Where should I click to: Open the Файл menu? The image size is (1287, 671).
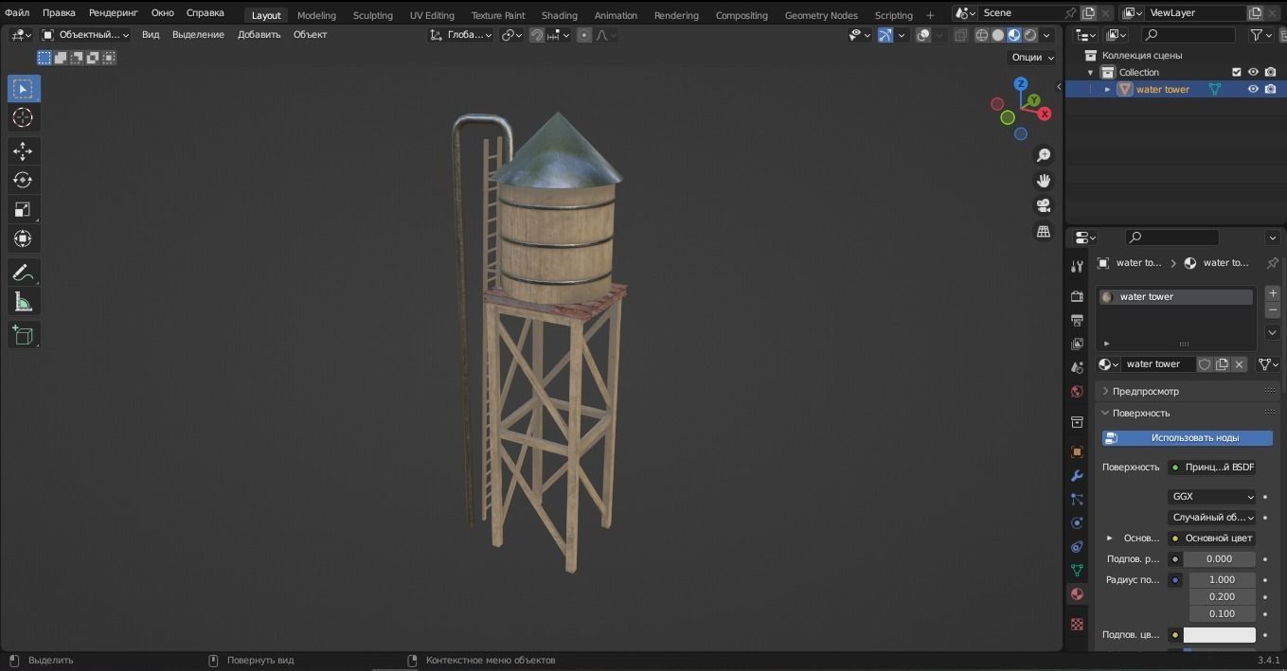[17, 13]
